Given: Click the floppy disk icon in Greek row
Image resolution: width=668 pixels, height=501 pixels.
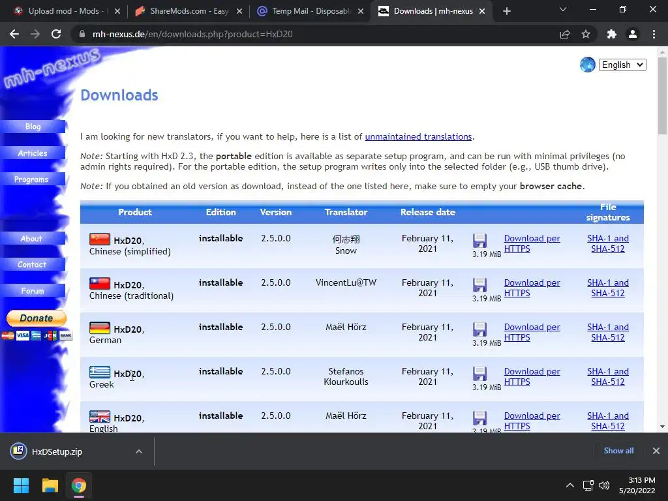Looking at the screenshot, I should tap(479, 374).
